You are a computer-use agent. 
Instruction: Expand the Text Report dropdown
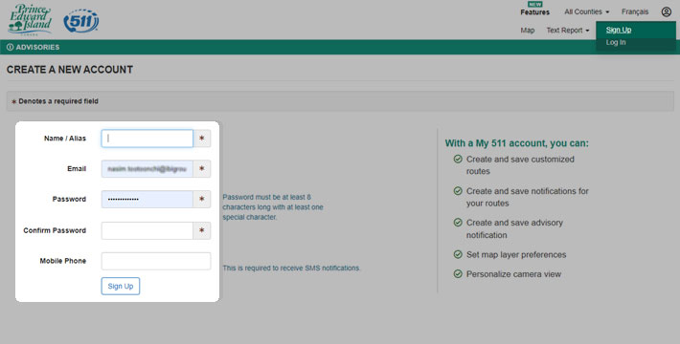coord(568,31)
